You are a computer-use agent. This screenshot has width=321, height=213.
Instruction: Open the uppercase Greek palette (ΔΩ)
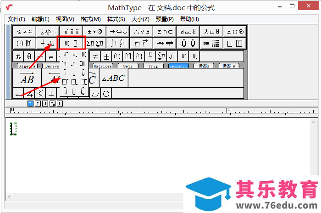click(x=235, y=31)
